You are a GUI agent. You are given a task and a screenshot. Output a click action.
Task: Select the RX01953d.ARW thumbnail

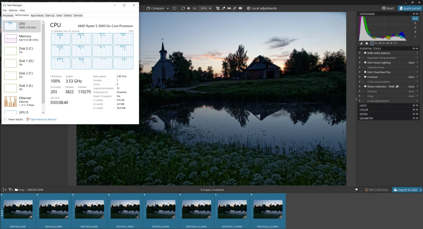(161, 211)
